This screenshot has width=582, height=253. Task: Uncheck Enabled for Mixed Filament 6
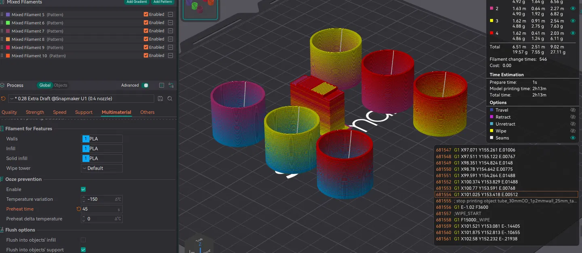coord(146,23)
